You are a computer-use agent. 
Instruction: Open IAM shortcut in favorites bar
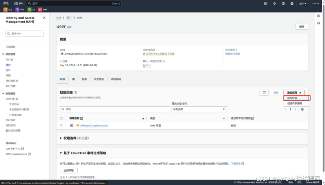tap(42, 9)
